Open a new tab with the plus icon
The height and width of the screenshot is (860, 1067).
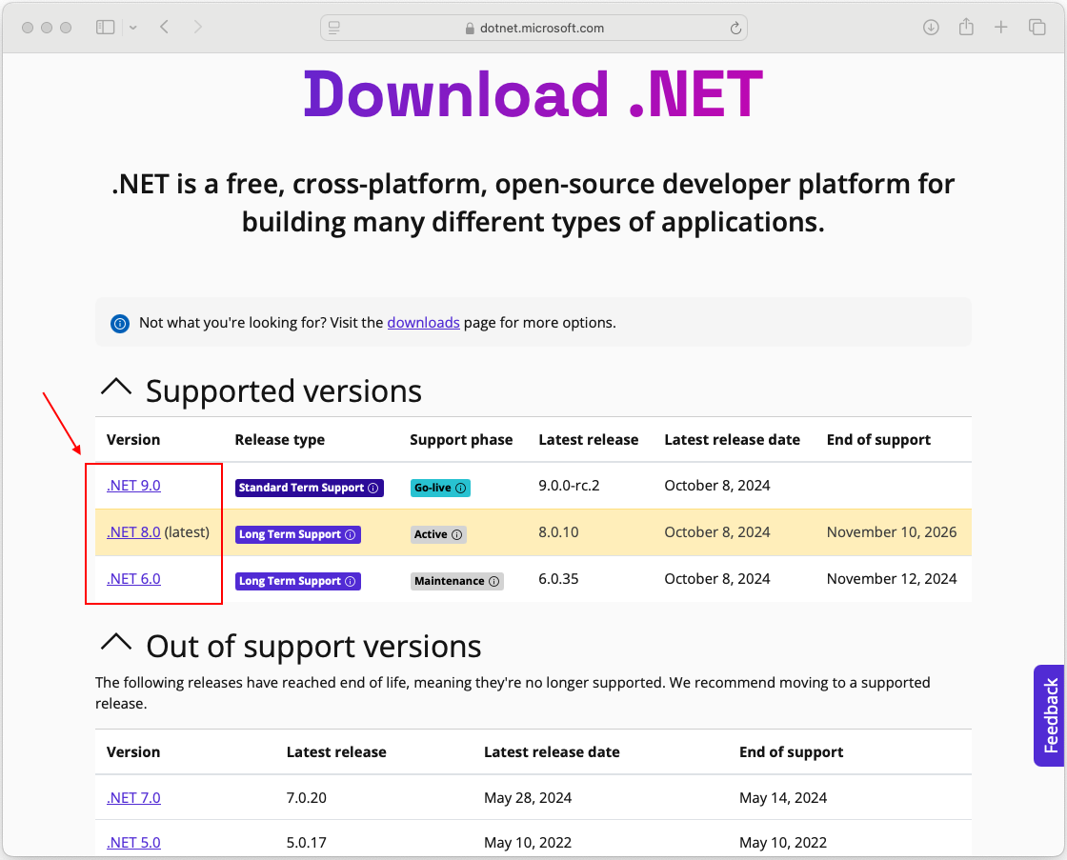pyautogui.click(x=1000, y=27)
